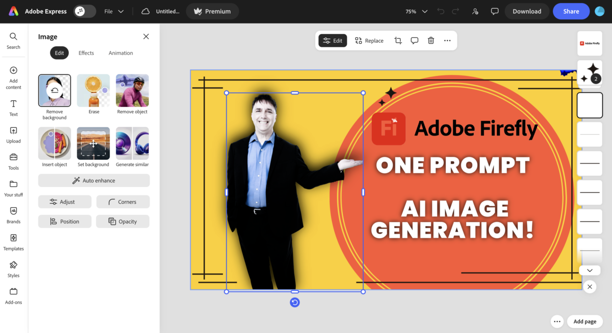Add a comment from floating toolbar
Screen dimensions: 612x333
[x=415, y=41]
